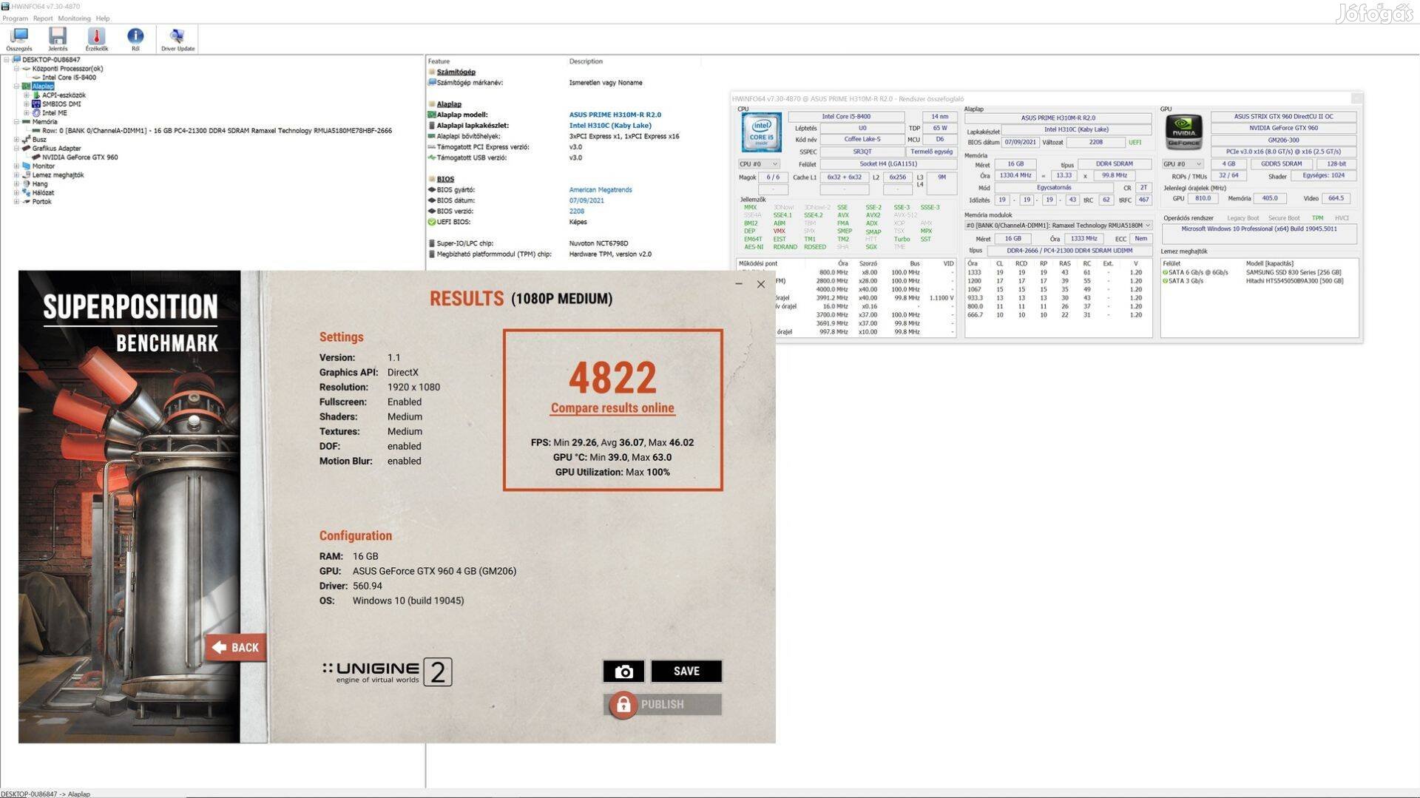Click the Feature column header
Screen dimensions: 1420x798
(x=439, y=61)
